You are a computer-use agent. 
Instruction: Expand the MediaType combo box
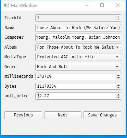click(x=78, y=57)
